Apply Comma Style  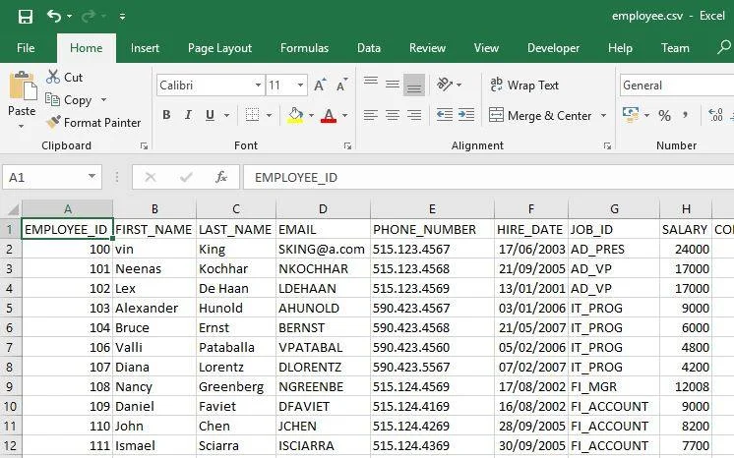(686, 115)
